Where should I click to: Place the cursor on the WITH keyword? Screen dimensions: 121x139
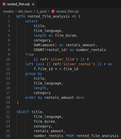[x=21, y=16]
